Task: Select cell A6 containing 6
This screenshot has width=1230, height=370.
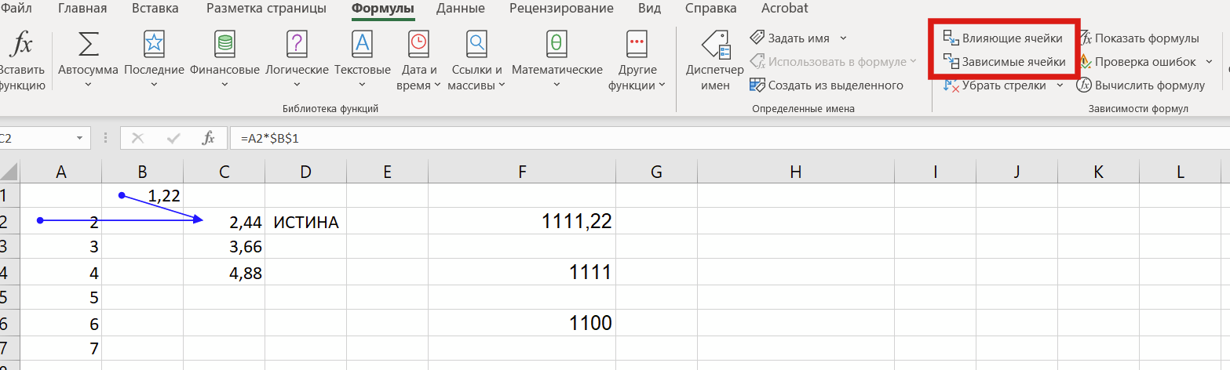Action: pyautogui.click(x=60, y=322)
